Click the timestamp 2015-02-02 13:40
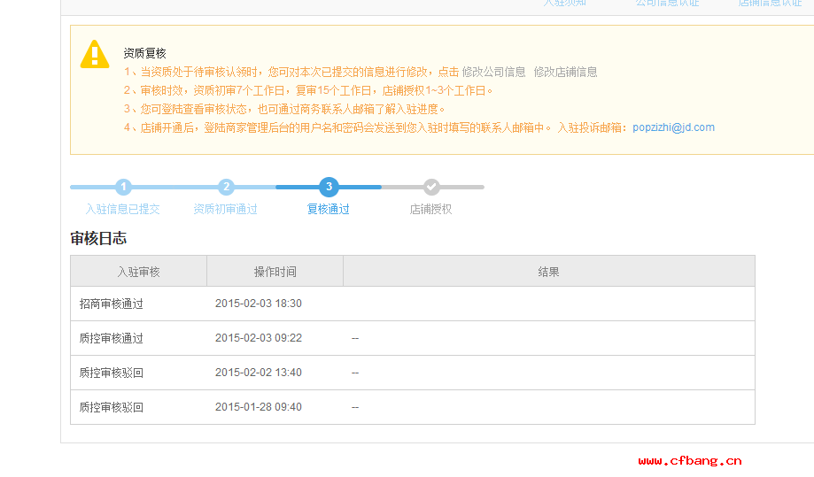Viewport: 814px width, 477px height. click(259, 373)
